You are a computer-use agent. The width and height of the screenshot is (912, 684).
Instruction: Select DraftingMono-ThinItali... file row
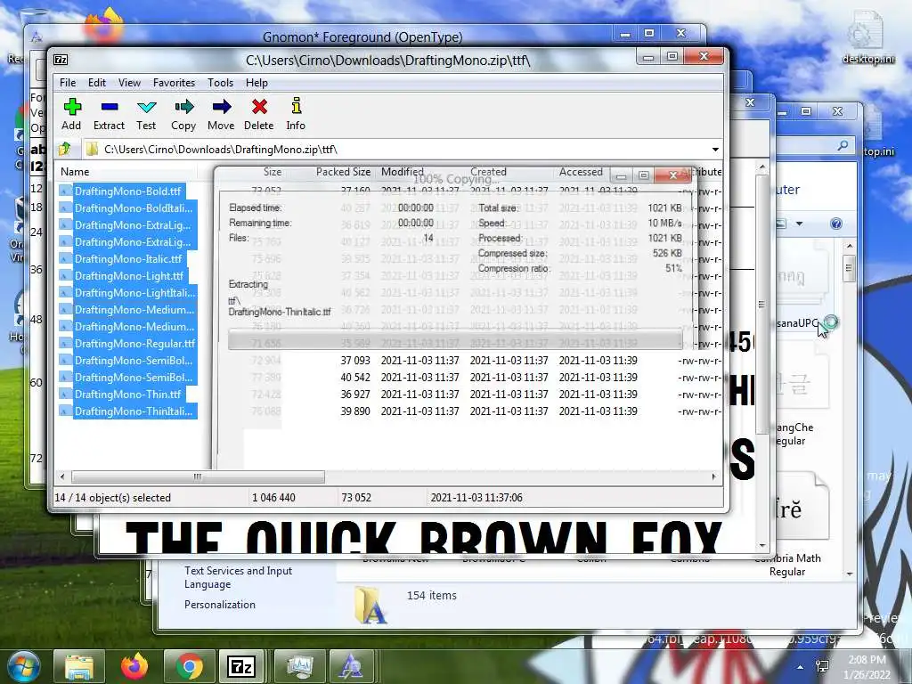pos(128,411)
